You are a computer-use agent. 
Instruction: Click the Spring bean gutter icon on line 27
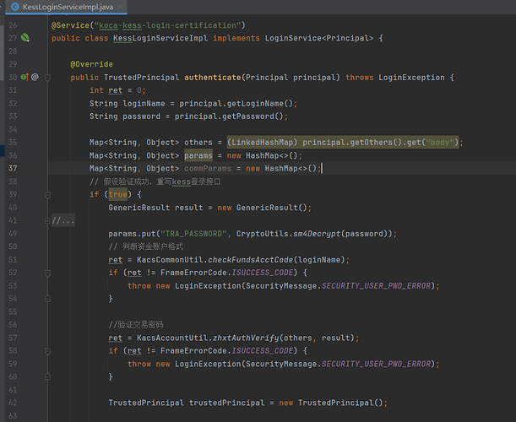pos(25,38)
